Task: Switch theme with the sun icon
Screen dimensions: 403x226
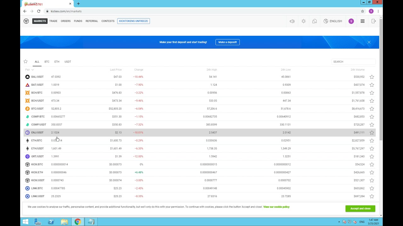Action: [304, 21]
